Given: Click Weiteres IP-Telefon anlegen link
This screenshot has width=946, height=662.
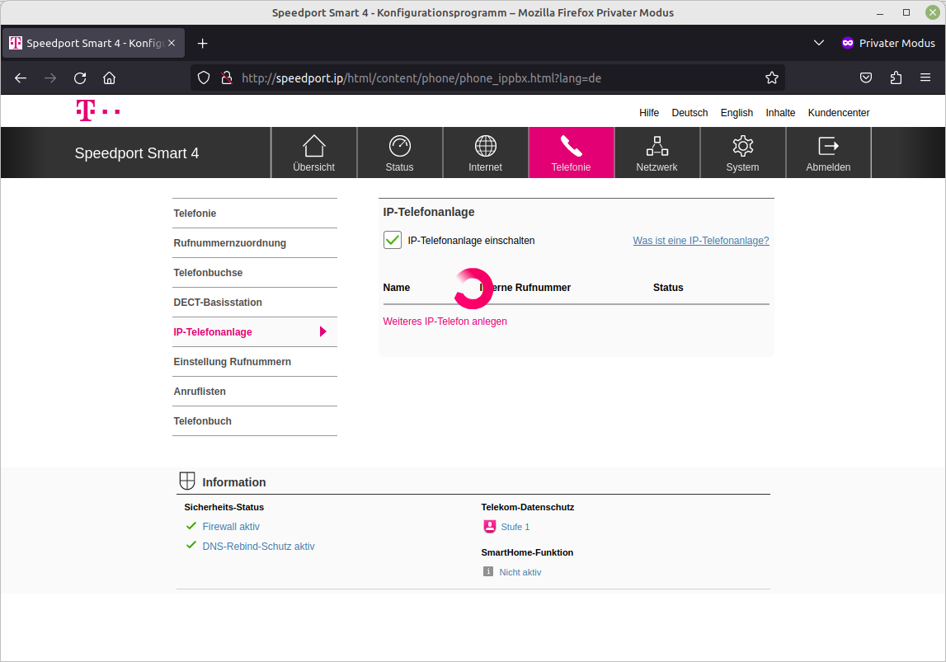Looking at the screenshot, I should point(445,322).
